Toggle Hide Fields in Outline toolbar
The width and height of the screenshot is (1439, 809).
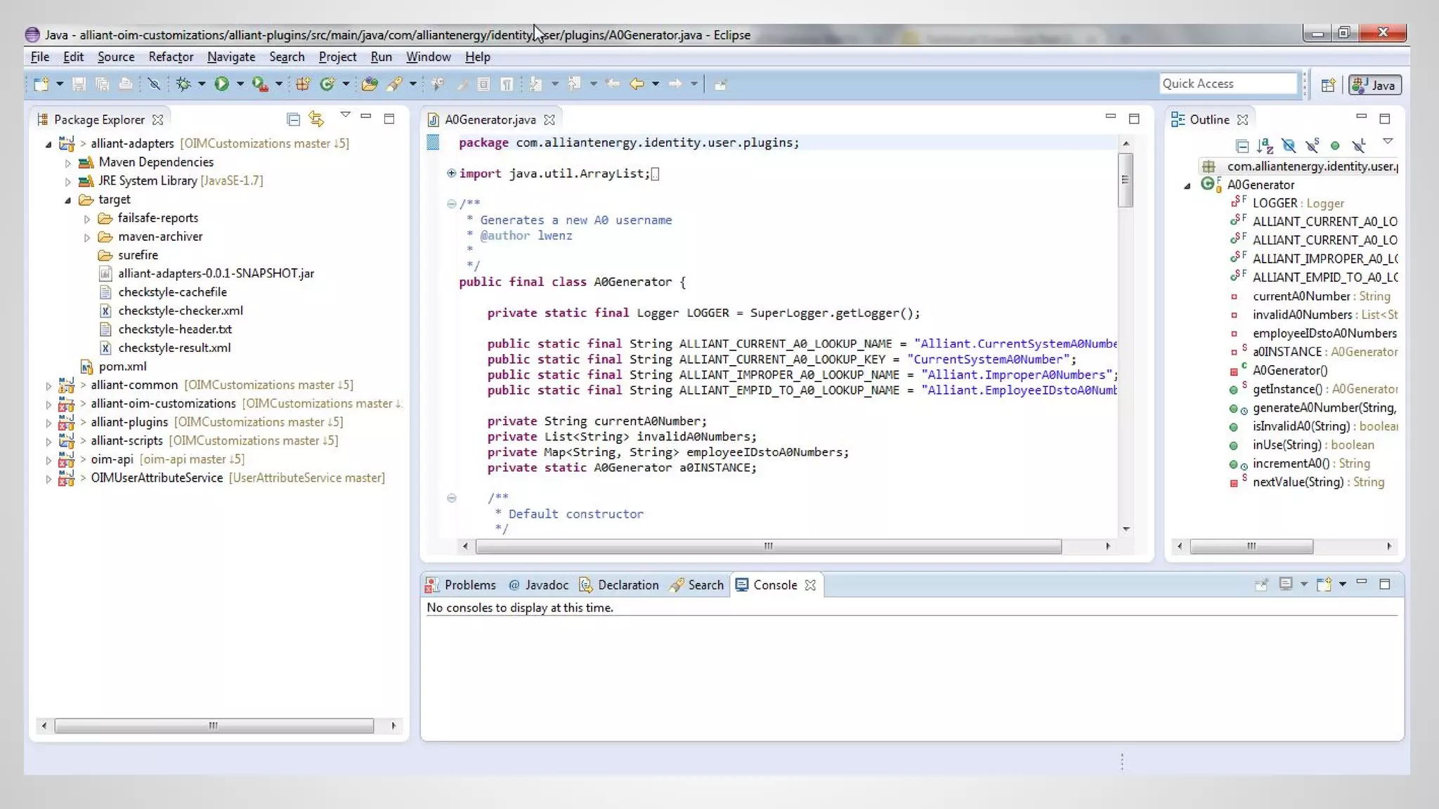pyautogui.click(x=1289, y=145)
